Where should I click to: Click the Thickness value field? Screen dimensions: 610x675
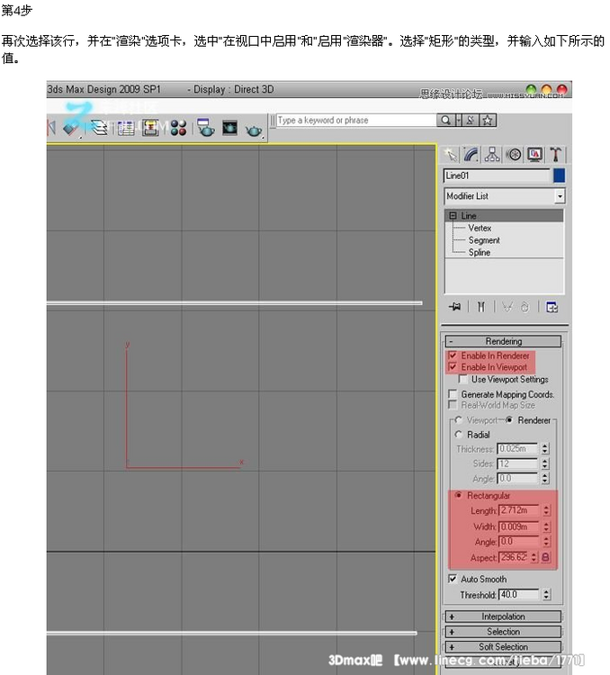pos(518,449)
